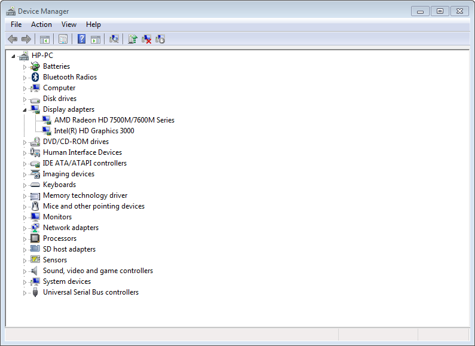
Task: Select the Network adapters label
Action: pyautogui.click(x=71, y=228)
